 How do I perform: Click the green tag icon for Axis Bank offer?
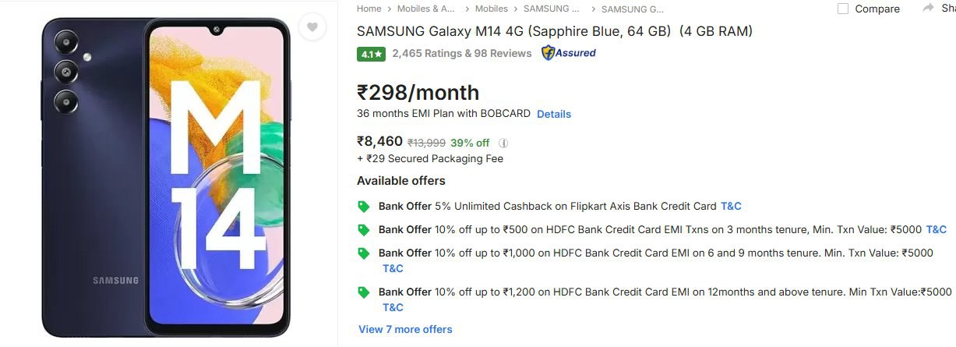364,207
